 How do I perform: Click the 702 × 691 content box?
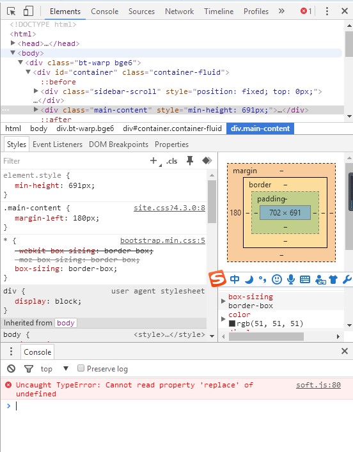pyautogui.click(x=285, y=212)
